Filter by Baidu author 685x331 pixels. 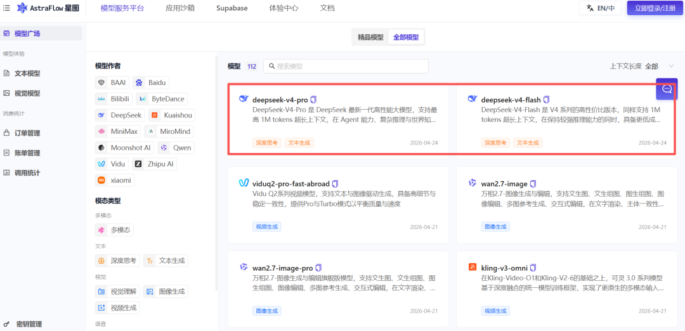(x=151, y=82)
